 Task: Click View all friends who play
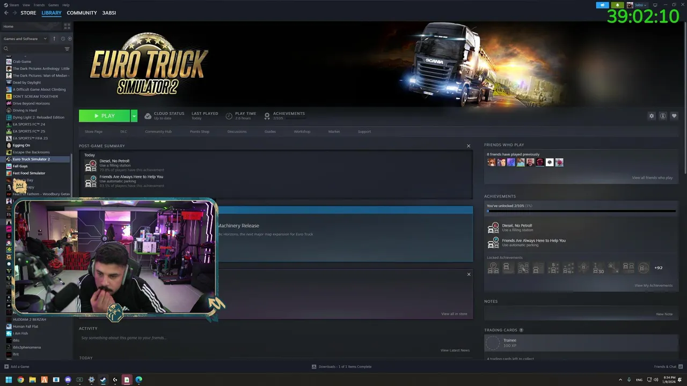click(652, 177)
